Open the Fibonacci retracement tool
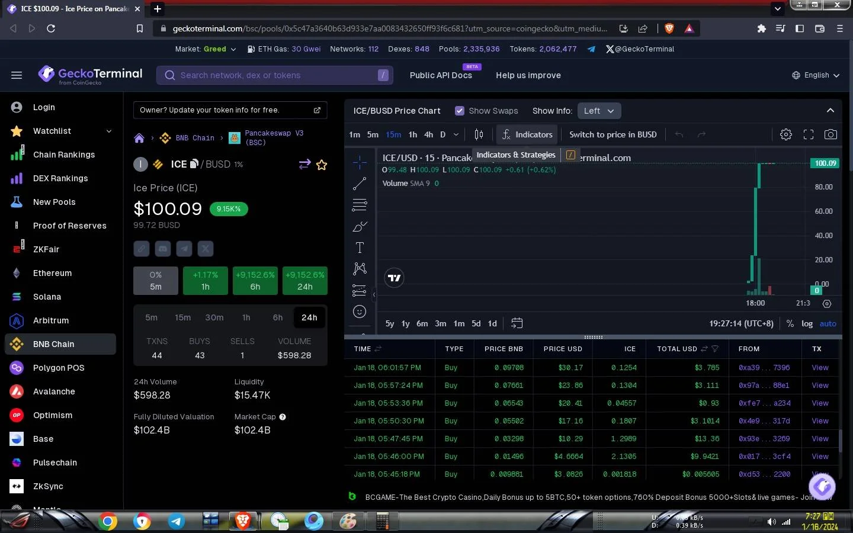 coord(360,205)
